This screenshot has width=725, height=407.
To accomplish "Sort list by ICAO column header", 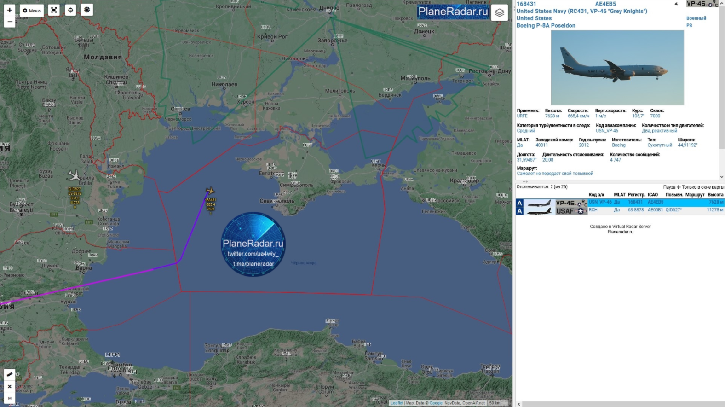I will 652,195.
